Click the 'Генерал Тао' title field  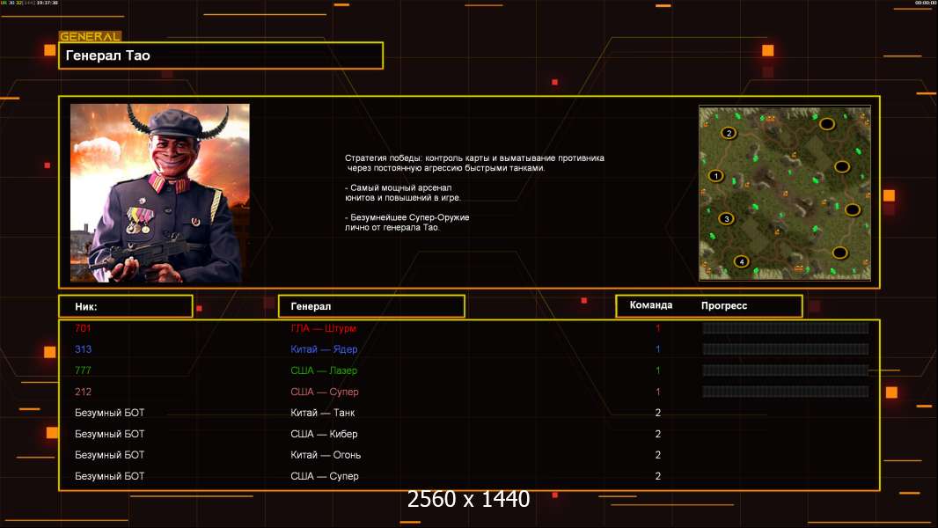point(221,55)
